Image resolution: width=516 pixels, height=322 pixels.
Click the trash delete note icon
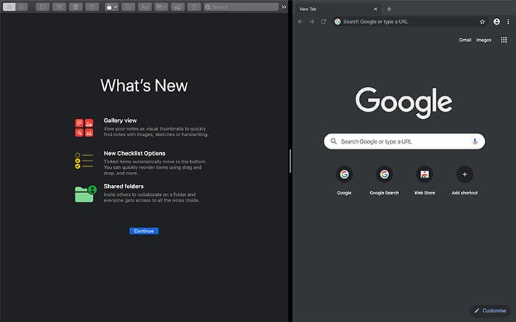click(75, 7)
